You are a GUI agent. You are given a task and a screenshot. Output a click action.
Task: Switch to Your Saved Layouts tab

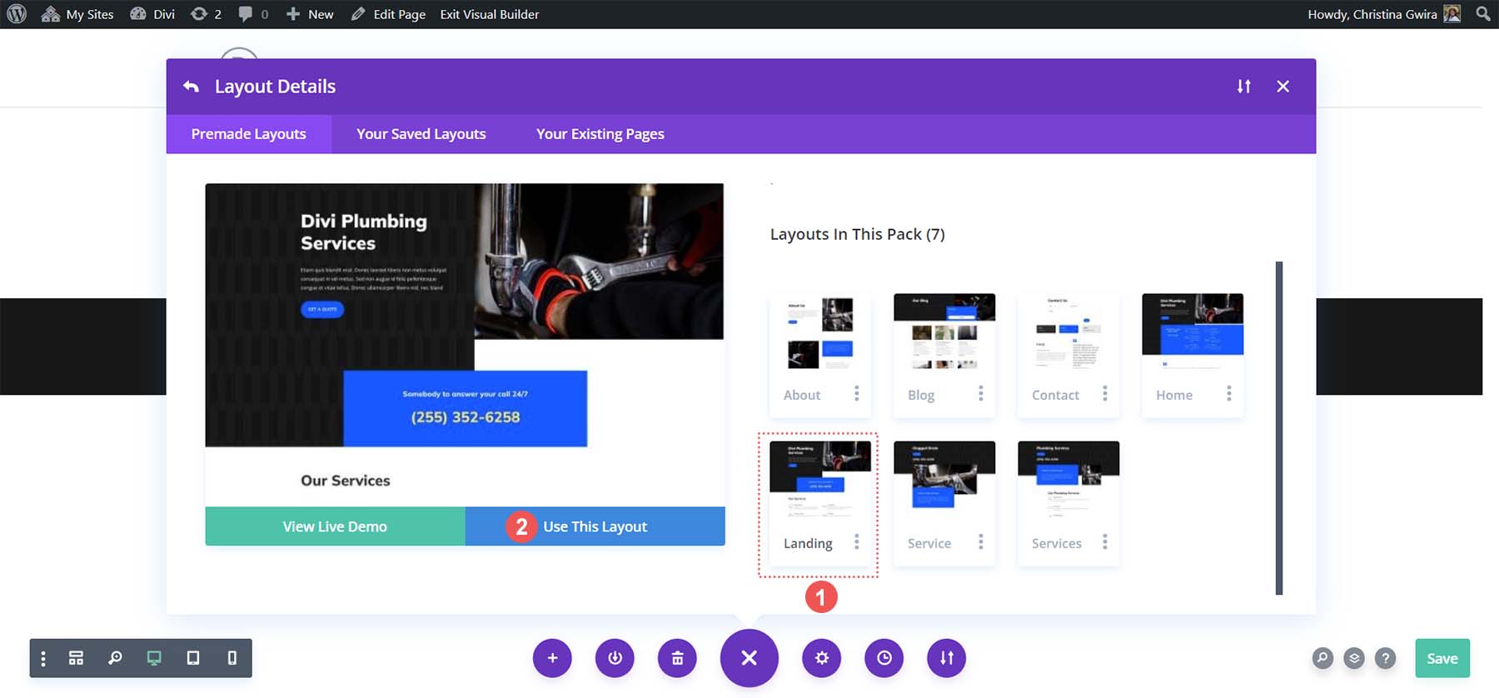(x=421, y=134)
